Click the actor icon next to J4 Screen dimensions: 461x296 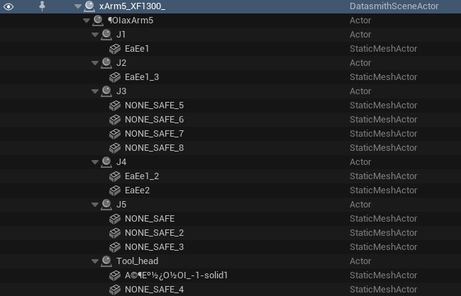(106, 162)
